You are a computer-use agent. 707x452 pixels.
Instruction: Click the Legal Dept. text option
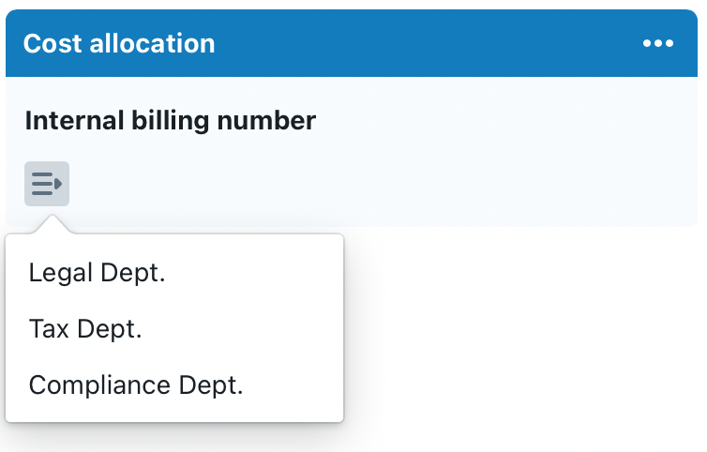(103, 273)
